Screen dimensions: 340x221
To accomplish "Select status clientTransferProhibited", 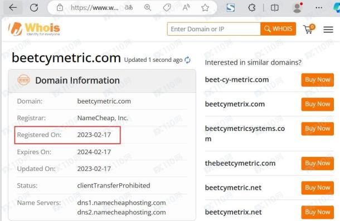I will tap(114, 185).
